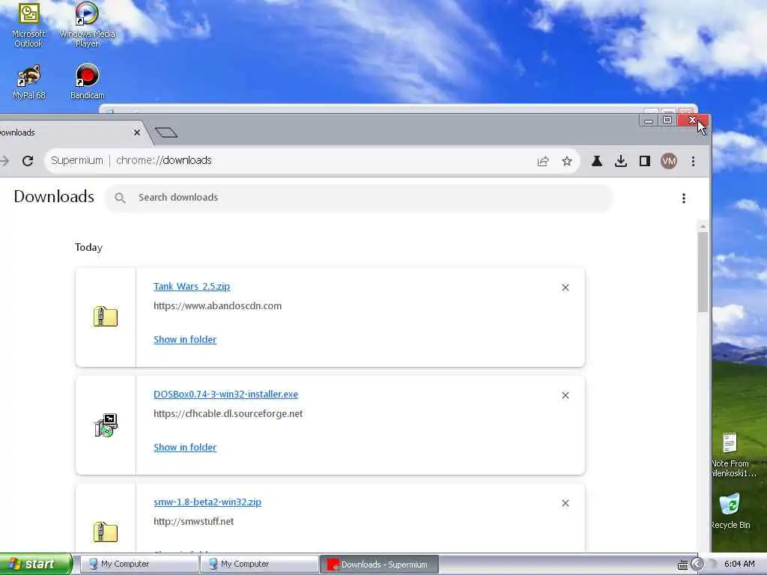767x575 pixels.
Task: Switch to first My Computer taskbar button
Action: click(139, 565)
